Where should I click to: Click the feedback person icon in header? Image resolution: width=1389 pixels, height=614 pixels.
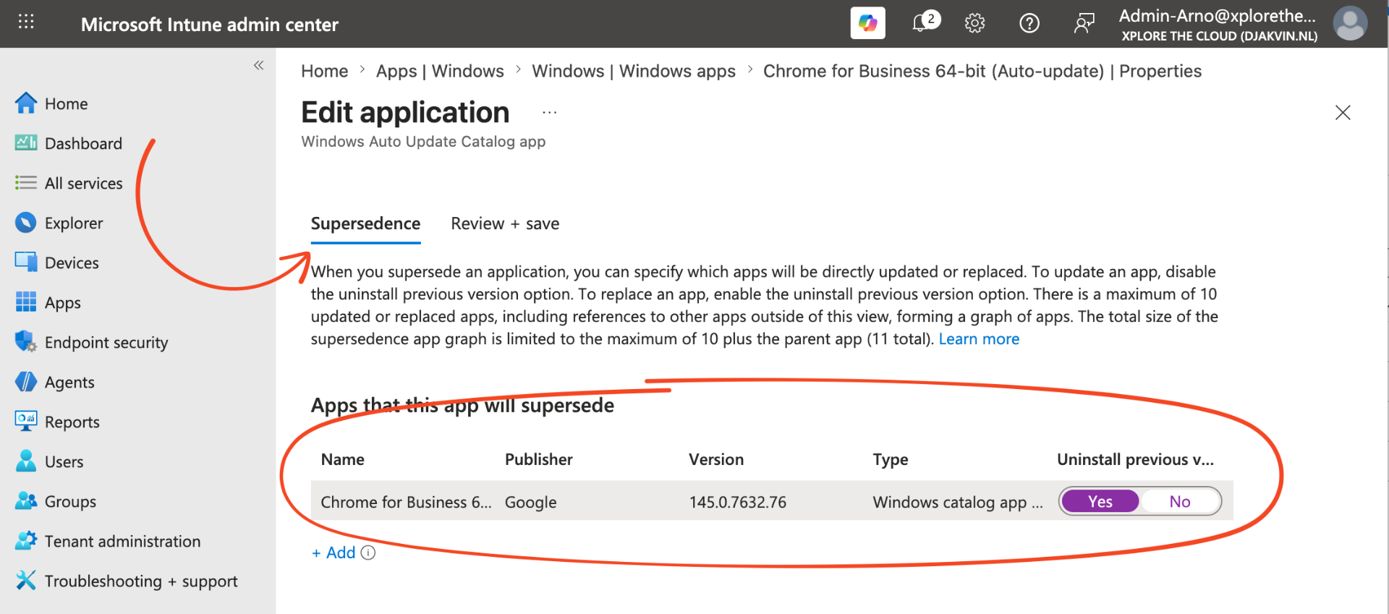click(x=1084, y=23)
